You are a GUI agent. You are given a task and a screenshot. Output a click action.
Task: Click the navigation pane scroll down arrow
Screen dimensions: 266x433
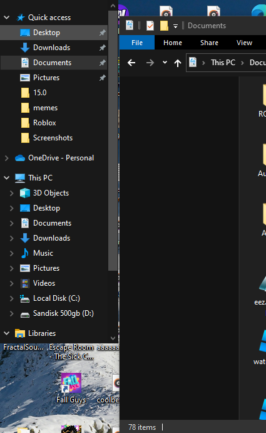(x=113, y=338)
